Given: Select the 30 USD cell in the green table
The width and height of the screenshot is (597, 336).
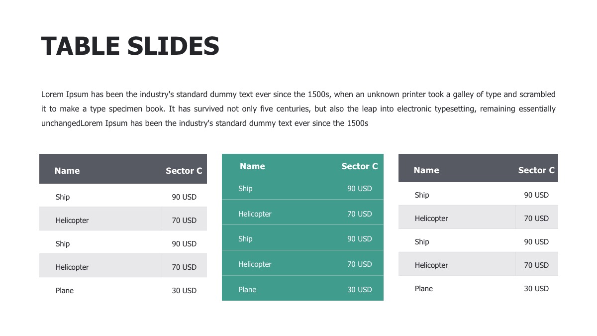Looking at the screenshot, I should point(359,290).
